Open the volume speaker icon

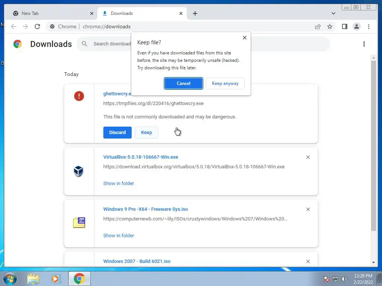(344, 279)
